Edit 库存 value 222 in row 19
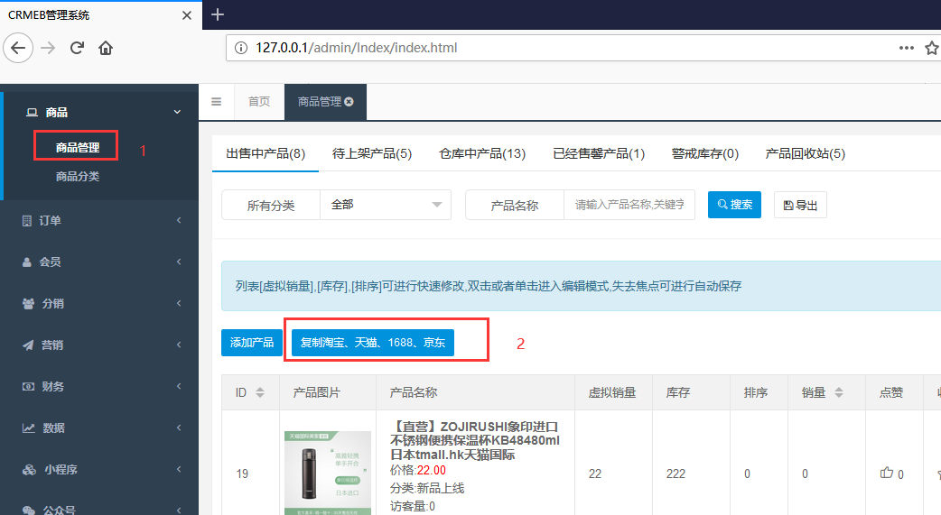The width and height of the screenshot is (941, 515). [675, 474]
